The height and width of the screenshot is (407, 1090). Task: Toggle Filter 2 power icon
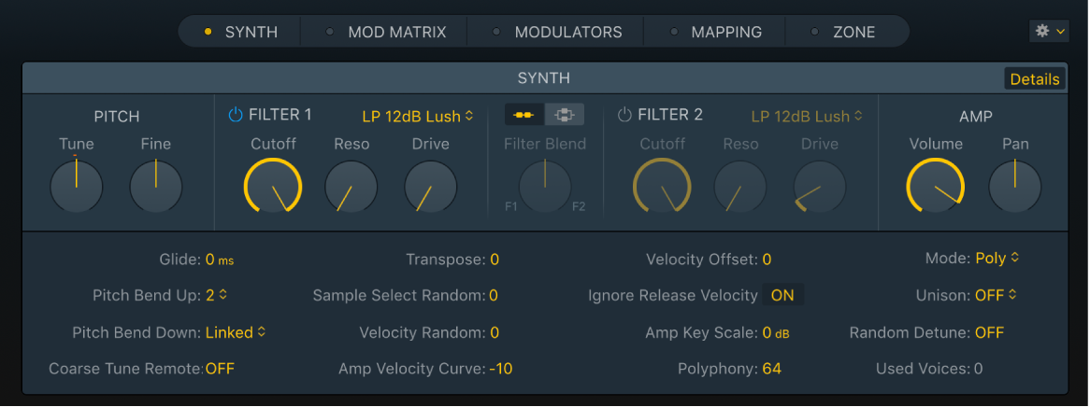[624, 116]
